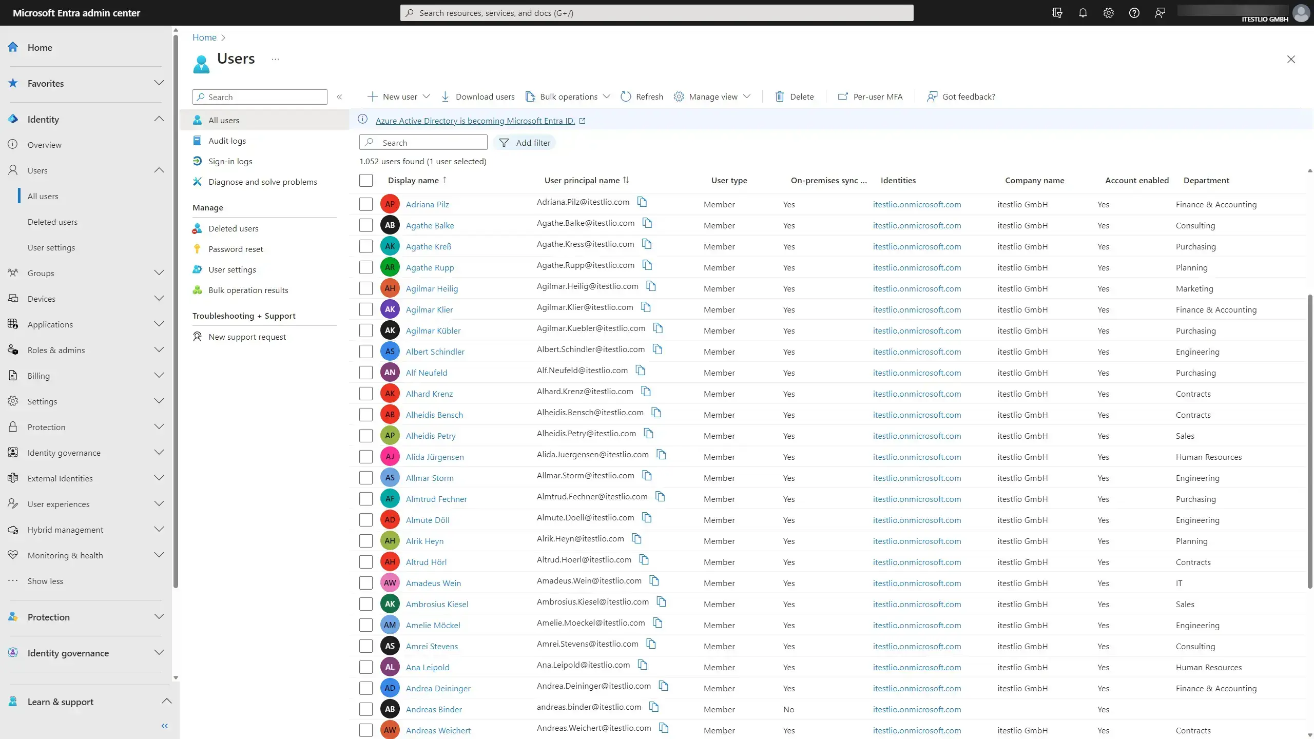Open the Manage view dropdown
This screenshot has height=739, width=1314.
tap(712, 96)
